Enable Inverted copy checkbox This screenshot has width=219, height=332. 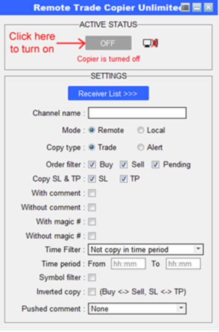click(92, 292)
